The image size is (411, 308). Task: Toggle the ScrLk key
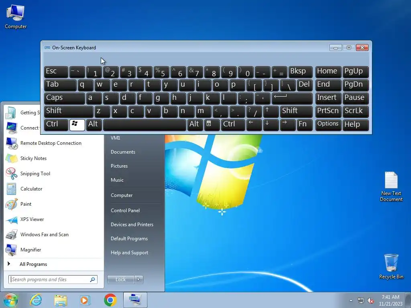pos(356,111)
